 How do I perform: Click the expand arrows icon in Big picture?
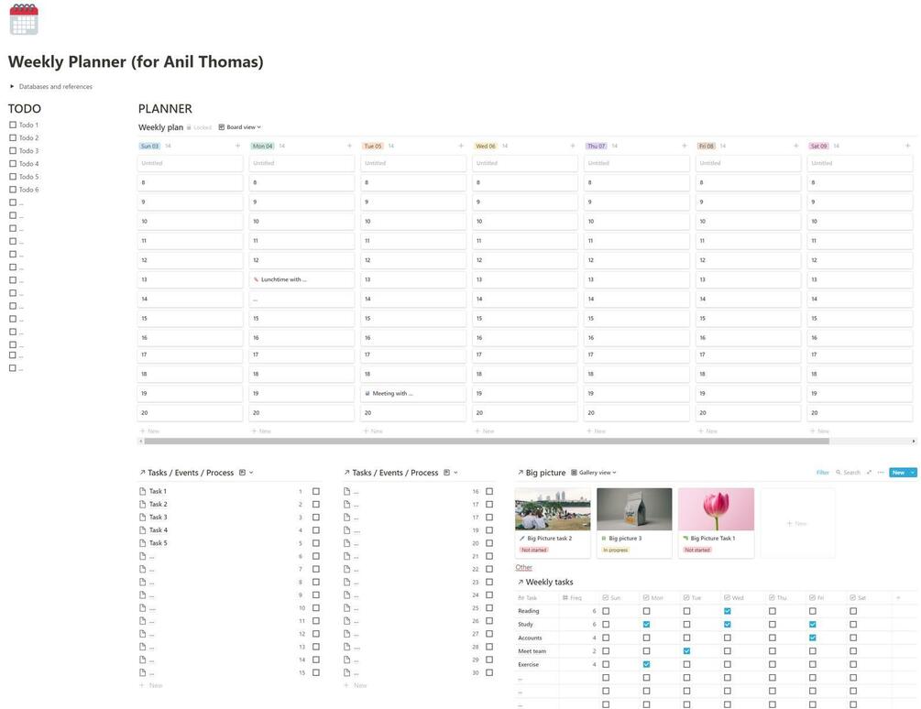(x=869, y=473)
